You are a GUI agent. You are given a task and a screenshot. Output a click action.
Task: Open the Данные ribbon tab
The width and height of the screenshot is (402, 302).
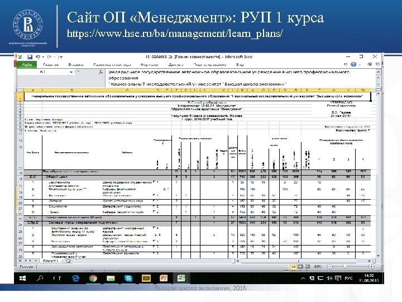176,65
